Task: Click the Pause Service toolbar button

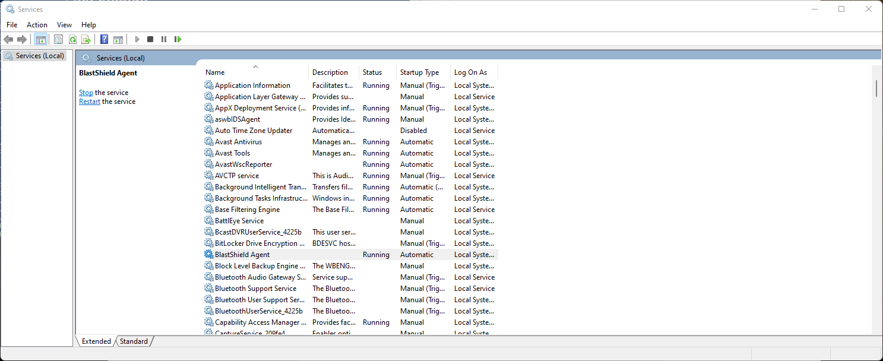Action: click(164, 39)
